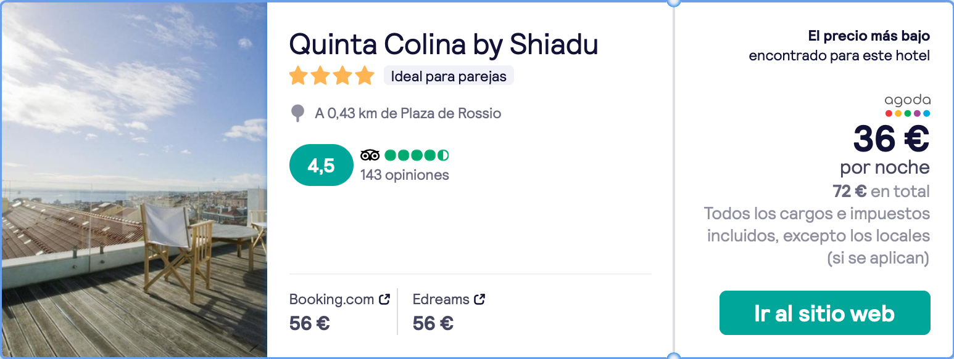View the 143 opiniones reviews

405,175
